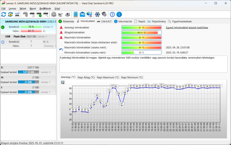Open the blue notepad report icon

76,14
